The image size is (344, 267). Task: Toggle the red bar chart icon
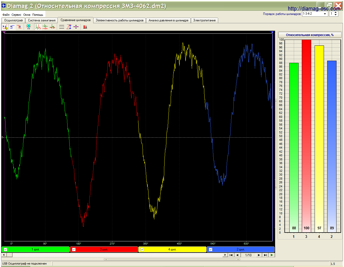pyautogui.click(x=85, y=27)
